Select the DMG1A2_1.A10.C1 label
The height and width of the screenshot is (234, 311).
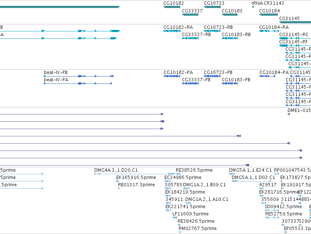(x=207, y=199)
